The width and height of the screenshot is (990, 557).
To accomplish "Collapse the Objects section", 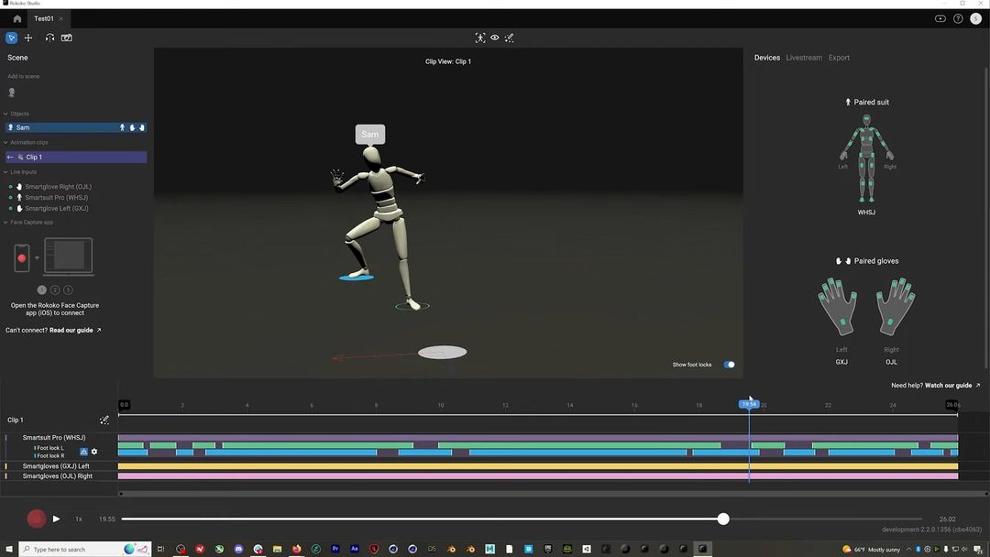I will pyautogui.click(x=6, y=114).
